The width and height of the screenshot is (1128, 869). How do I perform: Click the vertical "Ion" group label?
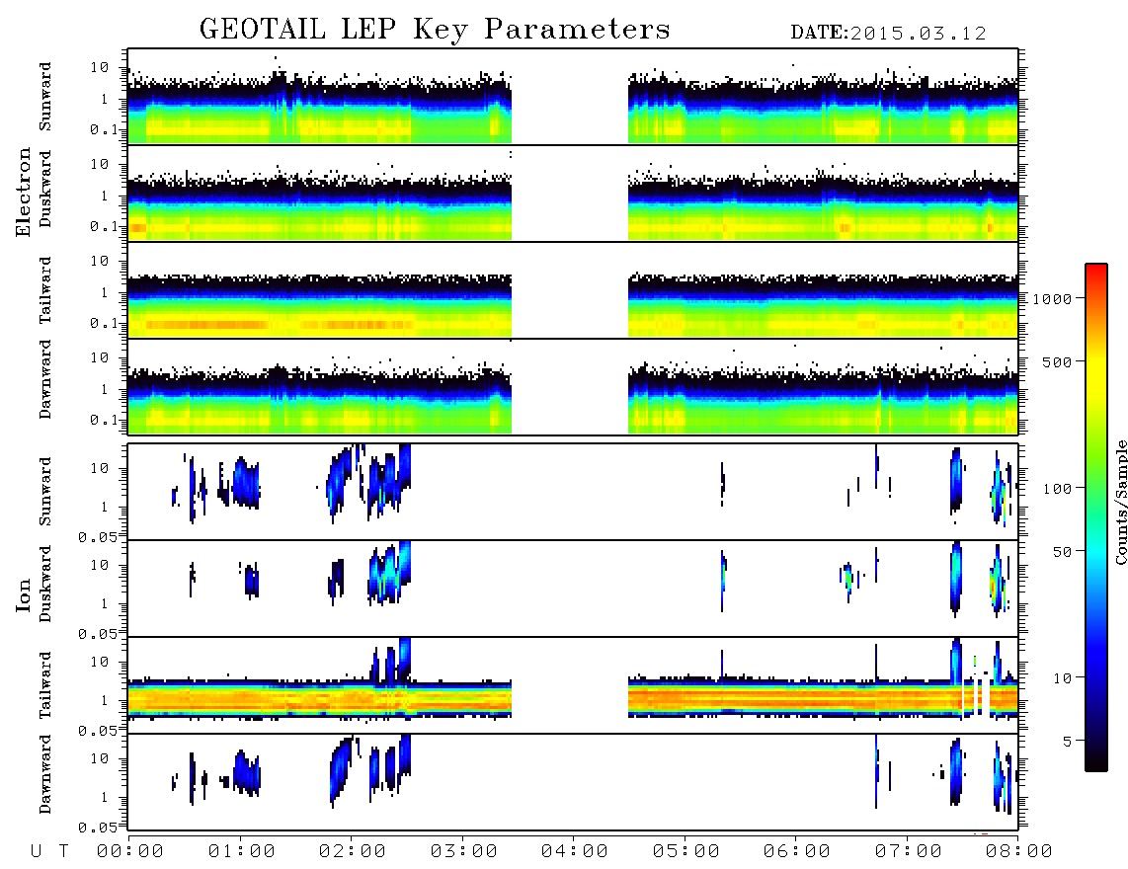pos(23,595)
